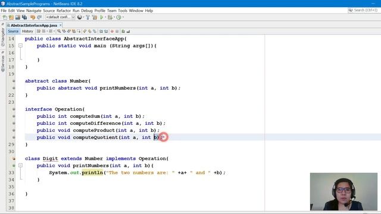Open dropdown arrow beside editor Back icon
The height and width of the screenshot is (214, 381).
point(47,32)
